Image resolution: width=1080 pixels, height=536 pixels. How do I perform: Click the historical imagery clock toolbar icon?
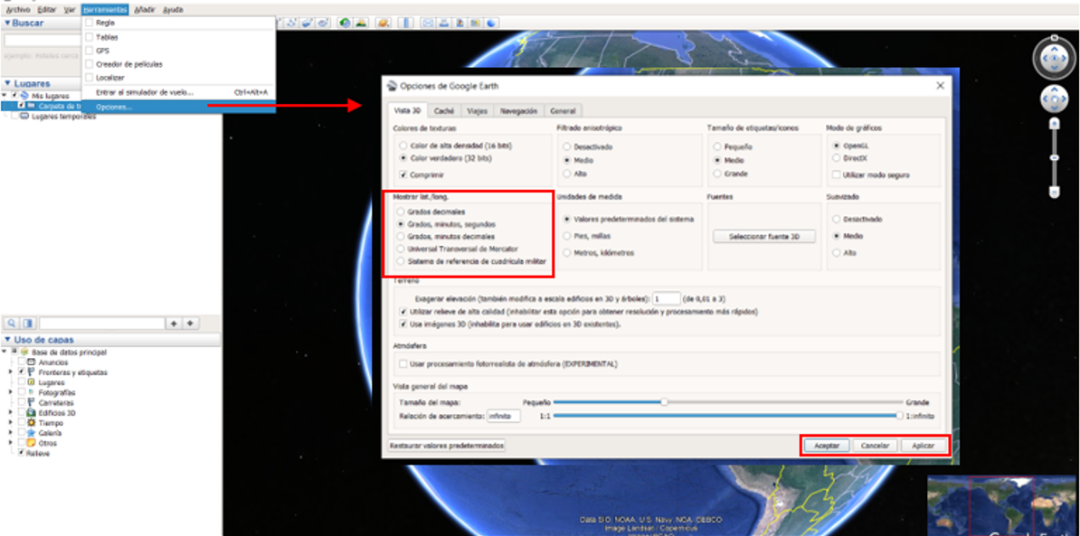tap(346, 23)
